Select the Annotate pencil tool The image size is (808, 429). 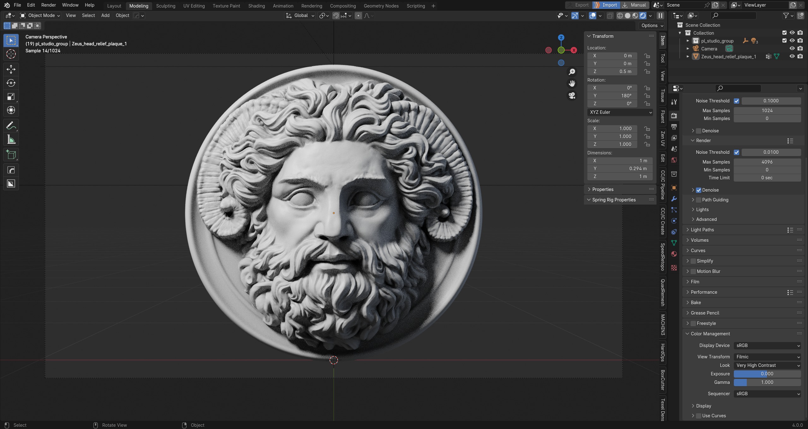[11, 126]
